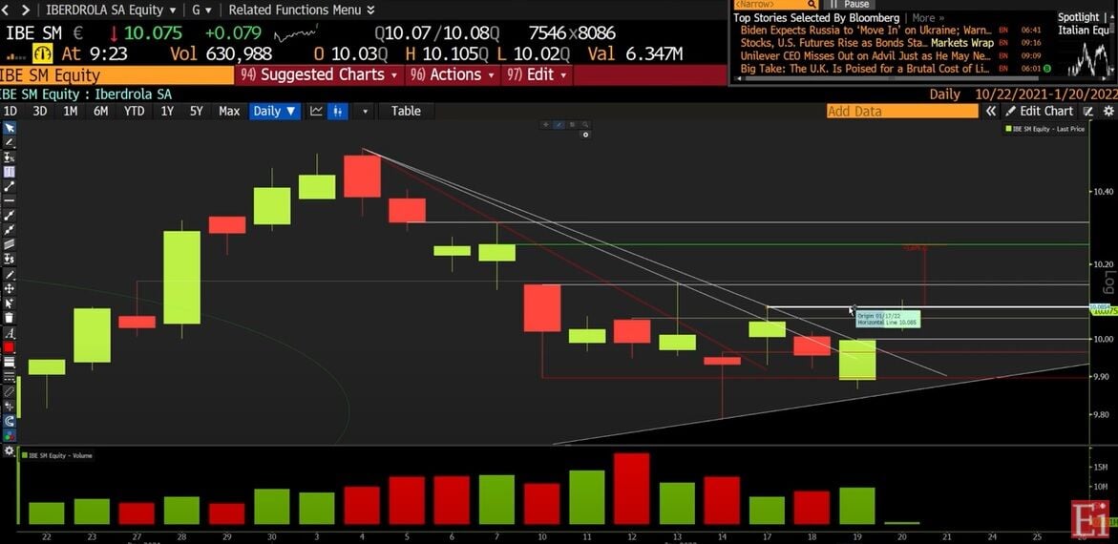Open IBERDROLA SA Equity security dropdown
1118x544 pixels.
pos(112,10)
